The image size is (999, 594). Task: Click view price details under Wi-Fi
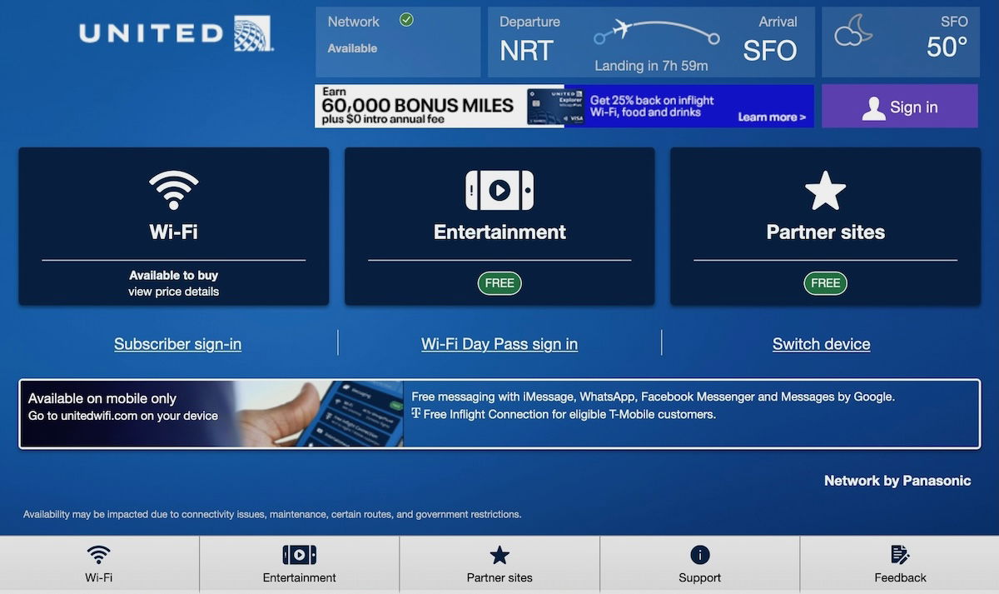[x=174, y=292]
